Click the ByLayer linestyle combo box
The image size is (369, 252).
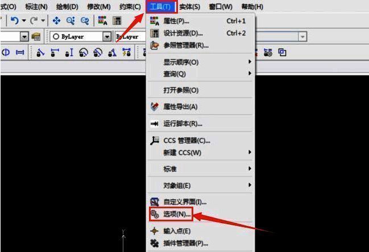click(x=130, y=37)
